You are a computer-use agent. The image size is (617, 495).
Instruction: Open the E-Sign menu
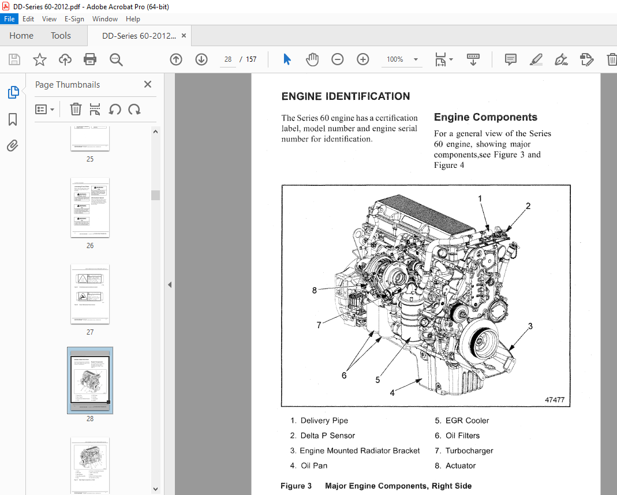(74, 19)
